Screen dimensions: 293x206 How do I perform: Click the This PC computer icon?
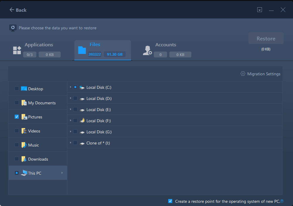tap(24, 173)
